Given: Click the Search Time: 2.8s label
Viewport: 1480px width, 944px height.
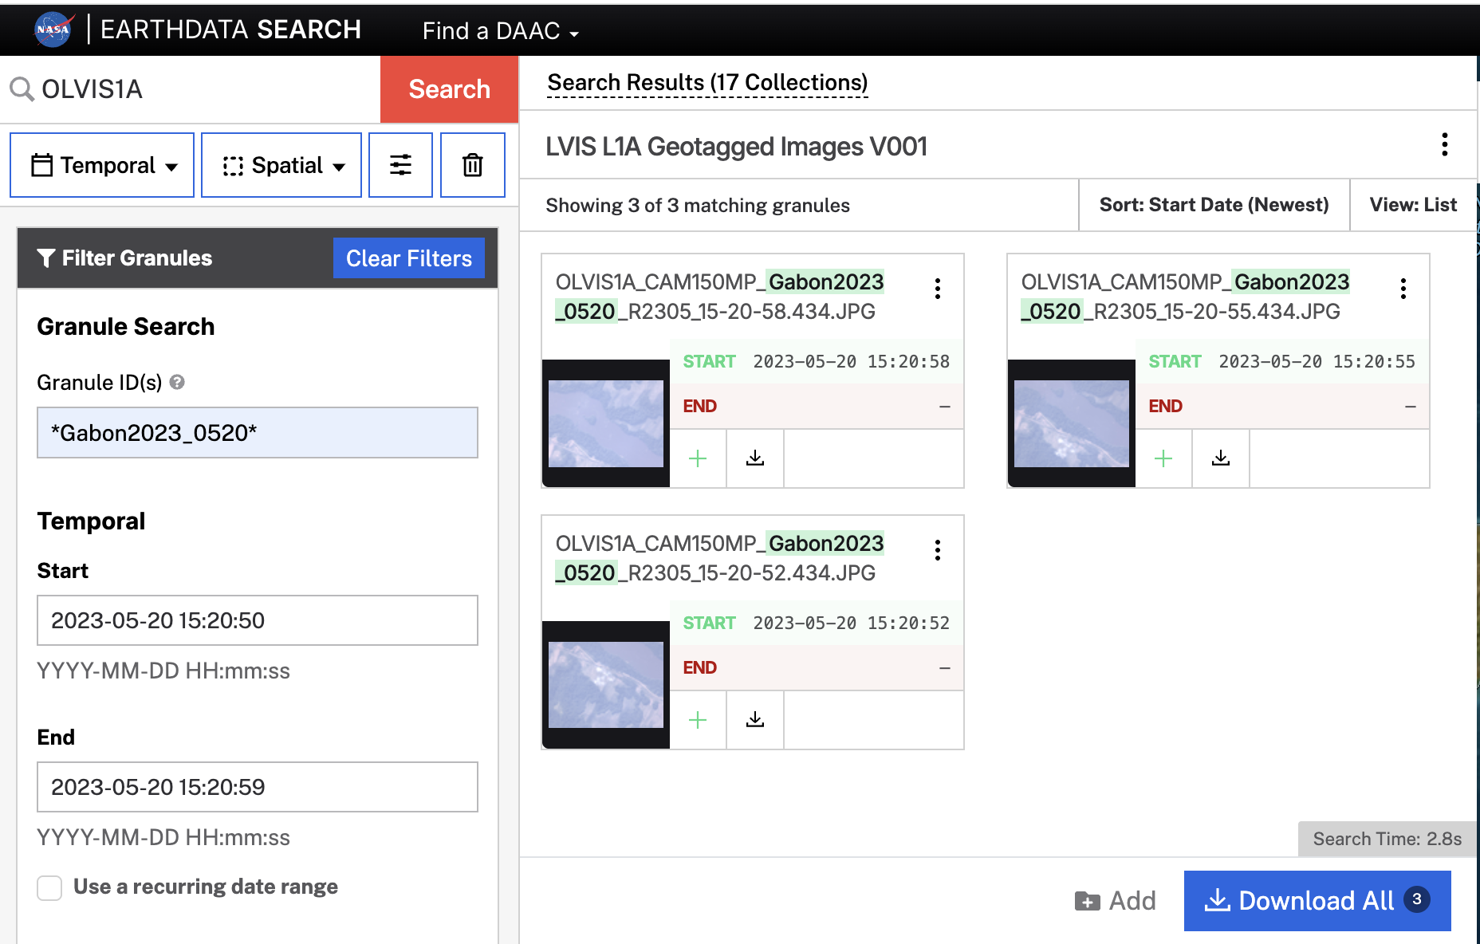Looking at the screenshot, I should pos(1387,840).
